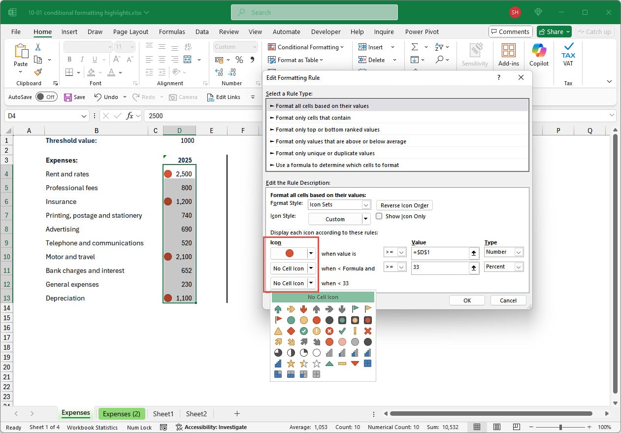Select the green check mark circle icon

coord(304,331)
